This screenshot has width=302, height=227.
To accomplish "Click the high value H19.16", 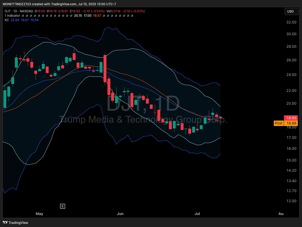I will coord(52,11).
